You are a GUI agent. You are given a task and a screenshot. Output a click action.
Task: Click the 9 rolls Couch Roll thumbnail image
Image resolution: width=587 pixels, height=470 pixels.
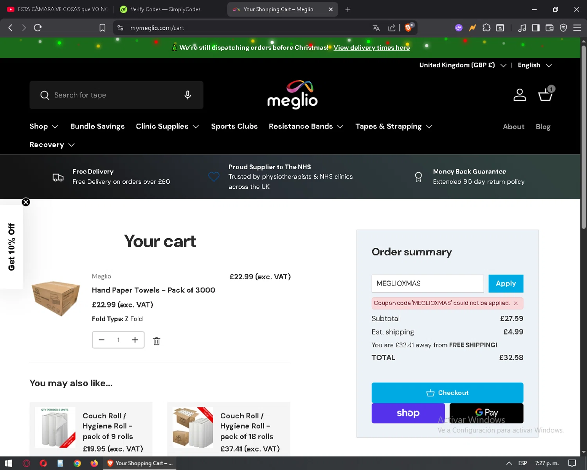(55, 428)
